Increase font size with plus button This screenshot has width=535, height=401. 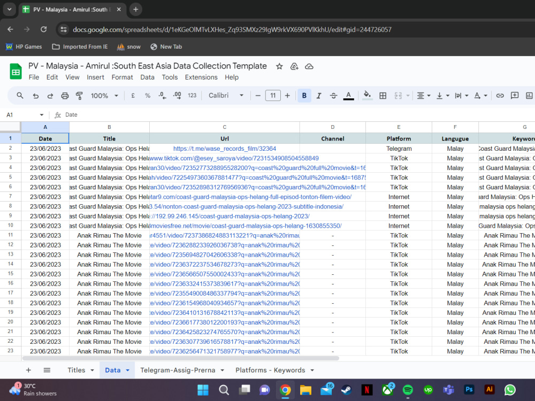pos(287,96)
